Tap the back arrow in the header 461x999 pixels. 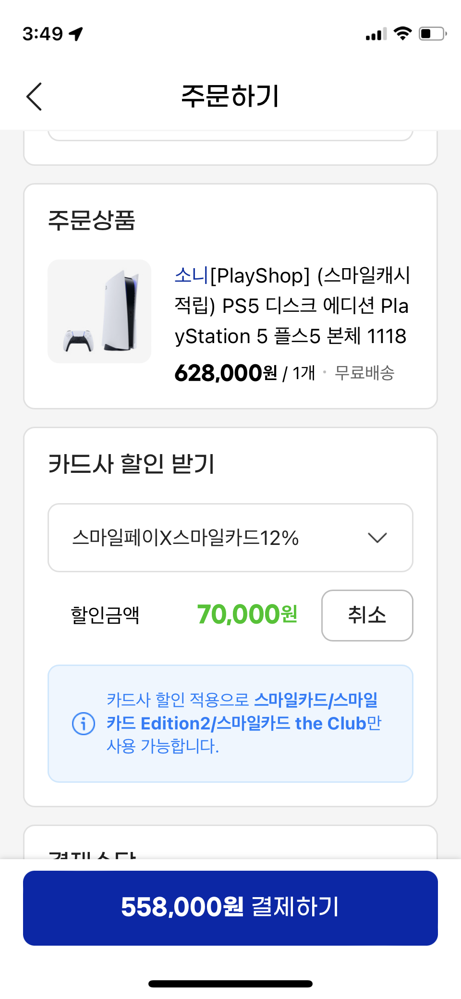[34, 97]
